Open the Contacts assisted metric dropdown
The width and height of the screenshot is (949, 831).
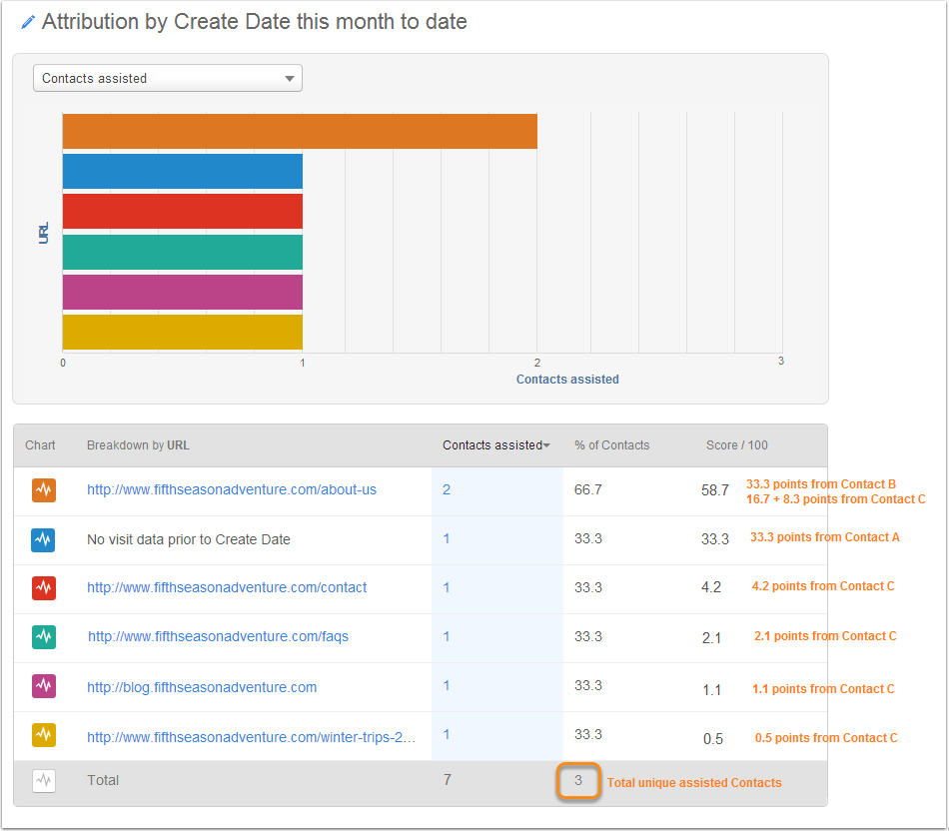coord(168,78)
